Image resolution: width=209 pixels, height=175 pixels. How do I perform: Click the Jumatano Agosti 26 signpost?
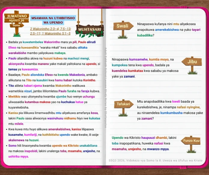(x=17, y=23)
